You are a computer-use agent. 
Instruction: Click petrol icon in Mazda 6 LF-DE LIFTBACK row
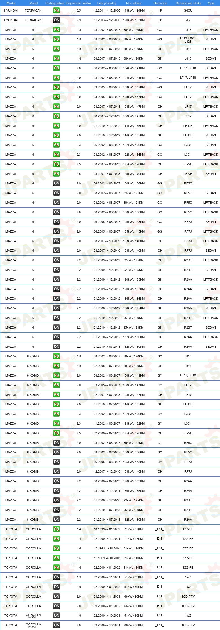click(57, 126)
